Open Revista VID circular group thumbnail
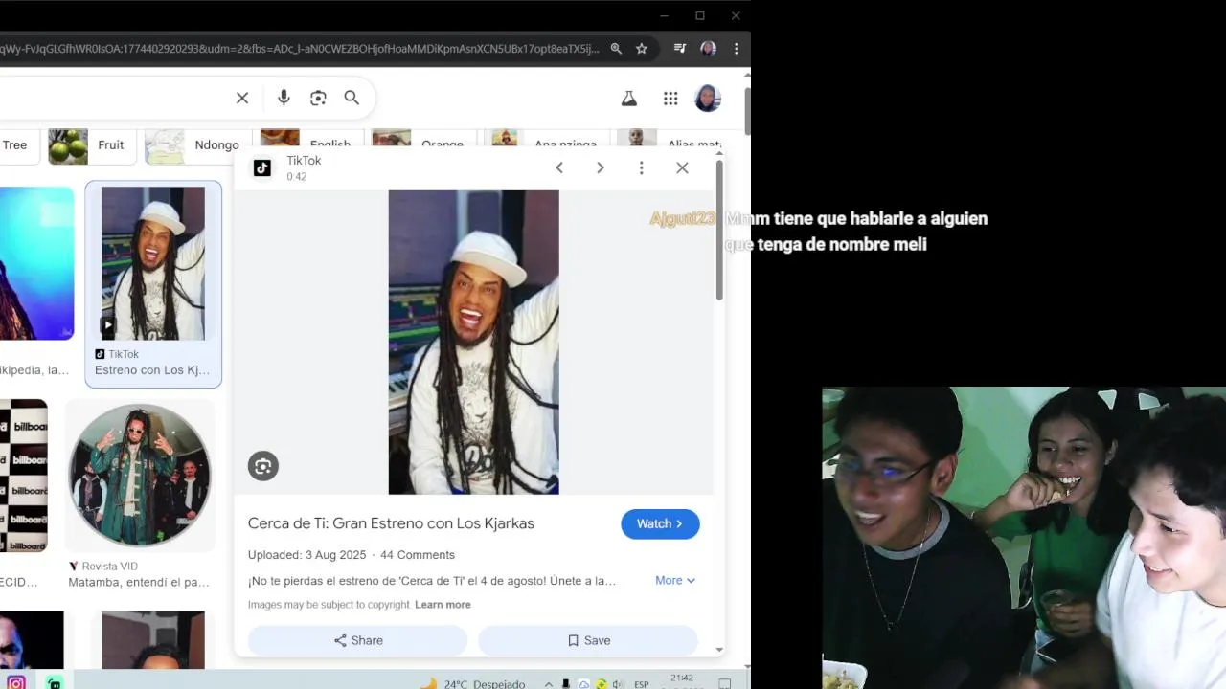 [140, 475]
